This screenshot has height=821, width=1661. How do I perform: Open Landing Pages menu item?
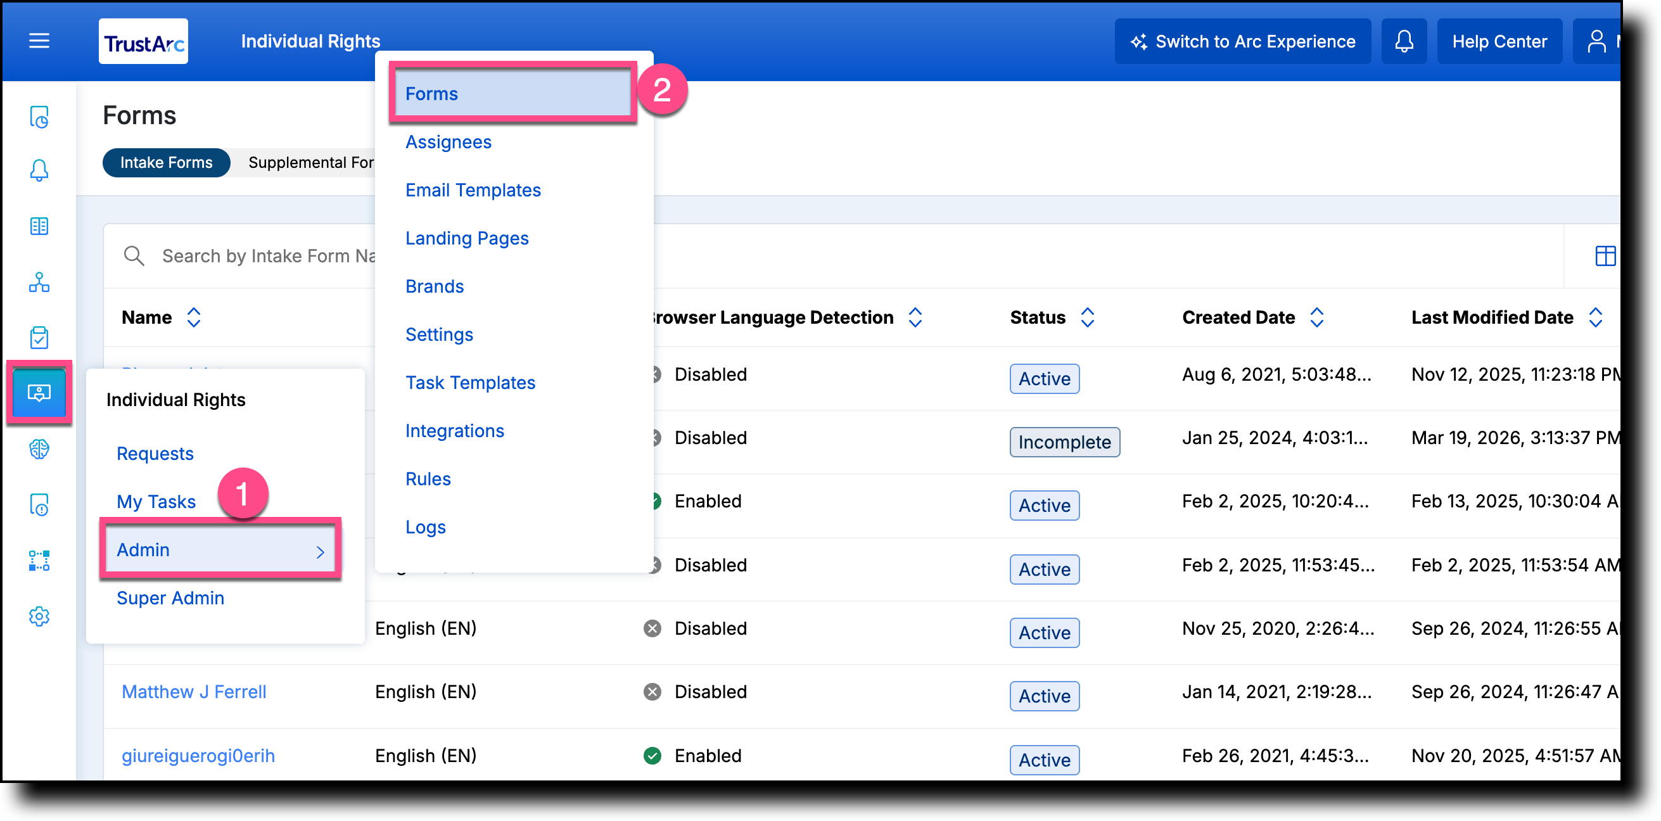click(467, 239)
